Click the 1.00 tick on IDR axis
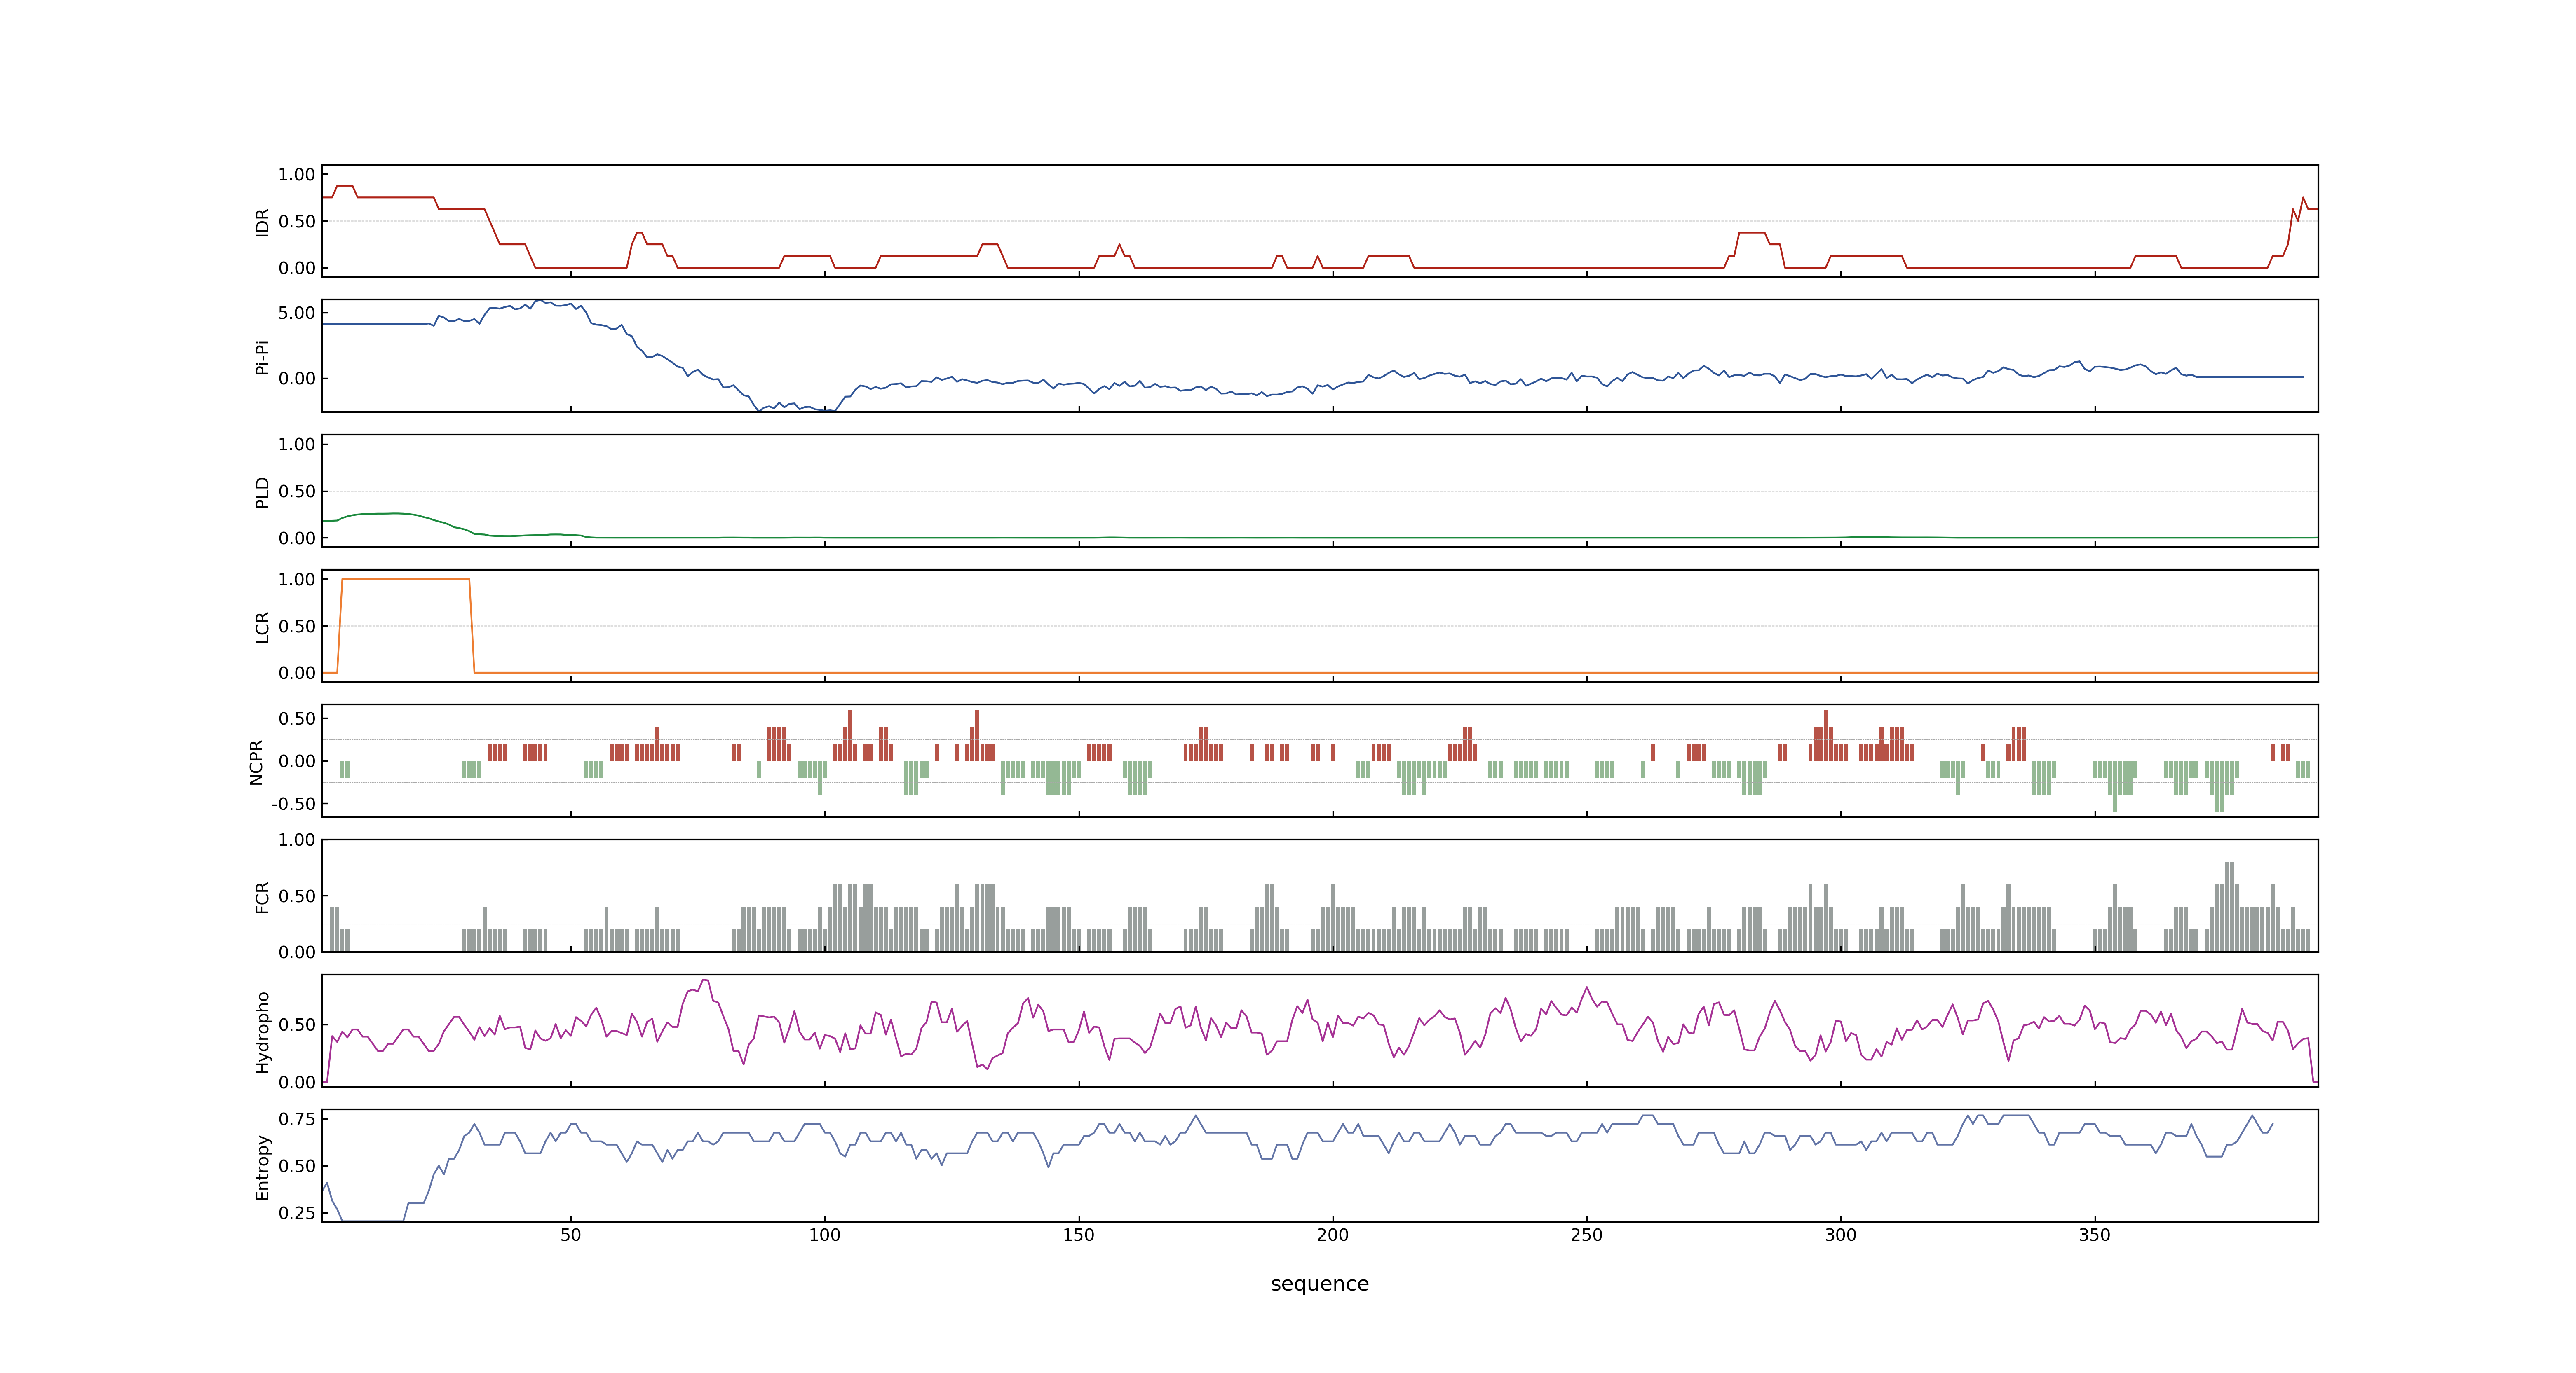Screen dimensions: 2576x1373 pyautogui.click(x=297, y=175)
